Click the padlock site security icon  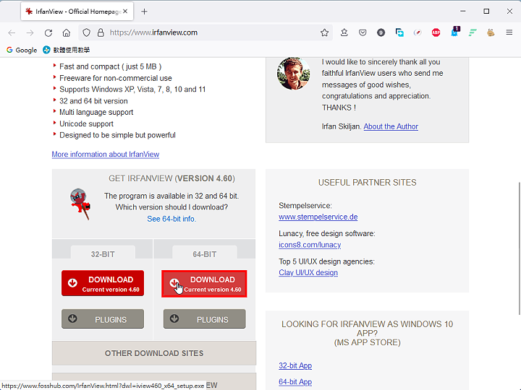tap(101, 32)
